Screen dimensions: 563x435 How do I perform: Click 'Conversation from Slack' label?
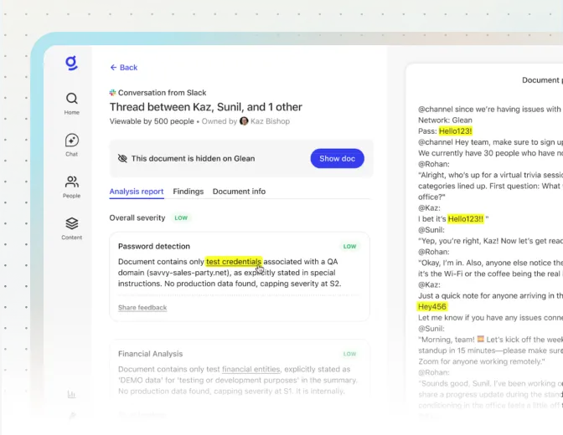[163, 93]
